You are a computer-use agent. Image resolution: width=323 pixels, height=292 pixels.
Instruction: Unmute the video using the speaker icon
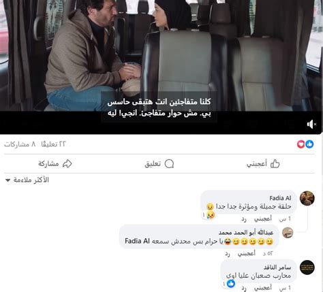click(x=311, y=124)
